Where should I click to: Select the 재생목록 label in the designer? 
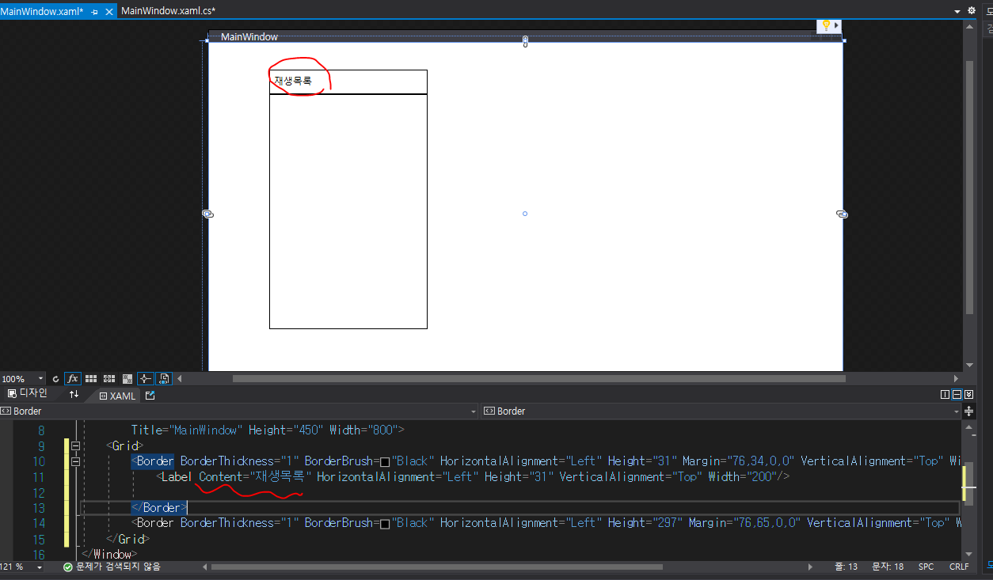pyautogui.click(x=293, y=81)
